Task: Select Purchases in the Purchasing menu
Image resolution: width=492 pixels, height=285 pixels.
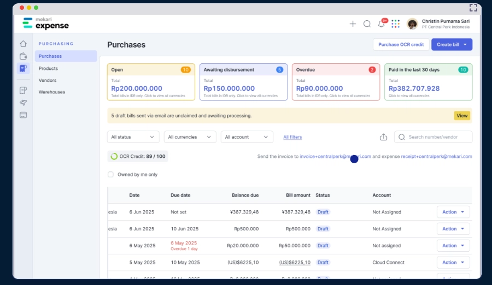Action: 66,56
